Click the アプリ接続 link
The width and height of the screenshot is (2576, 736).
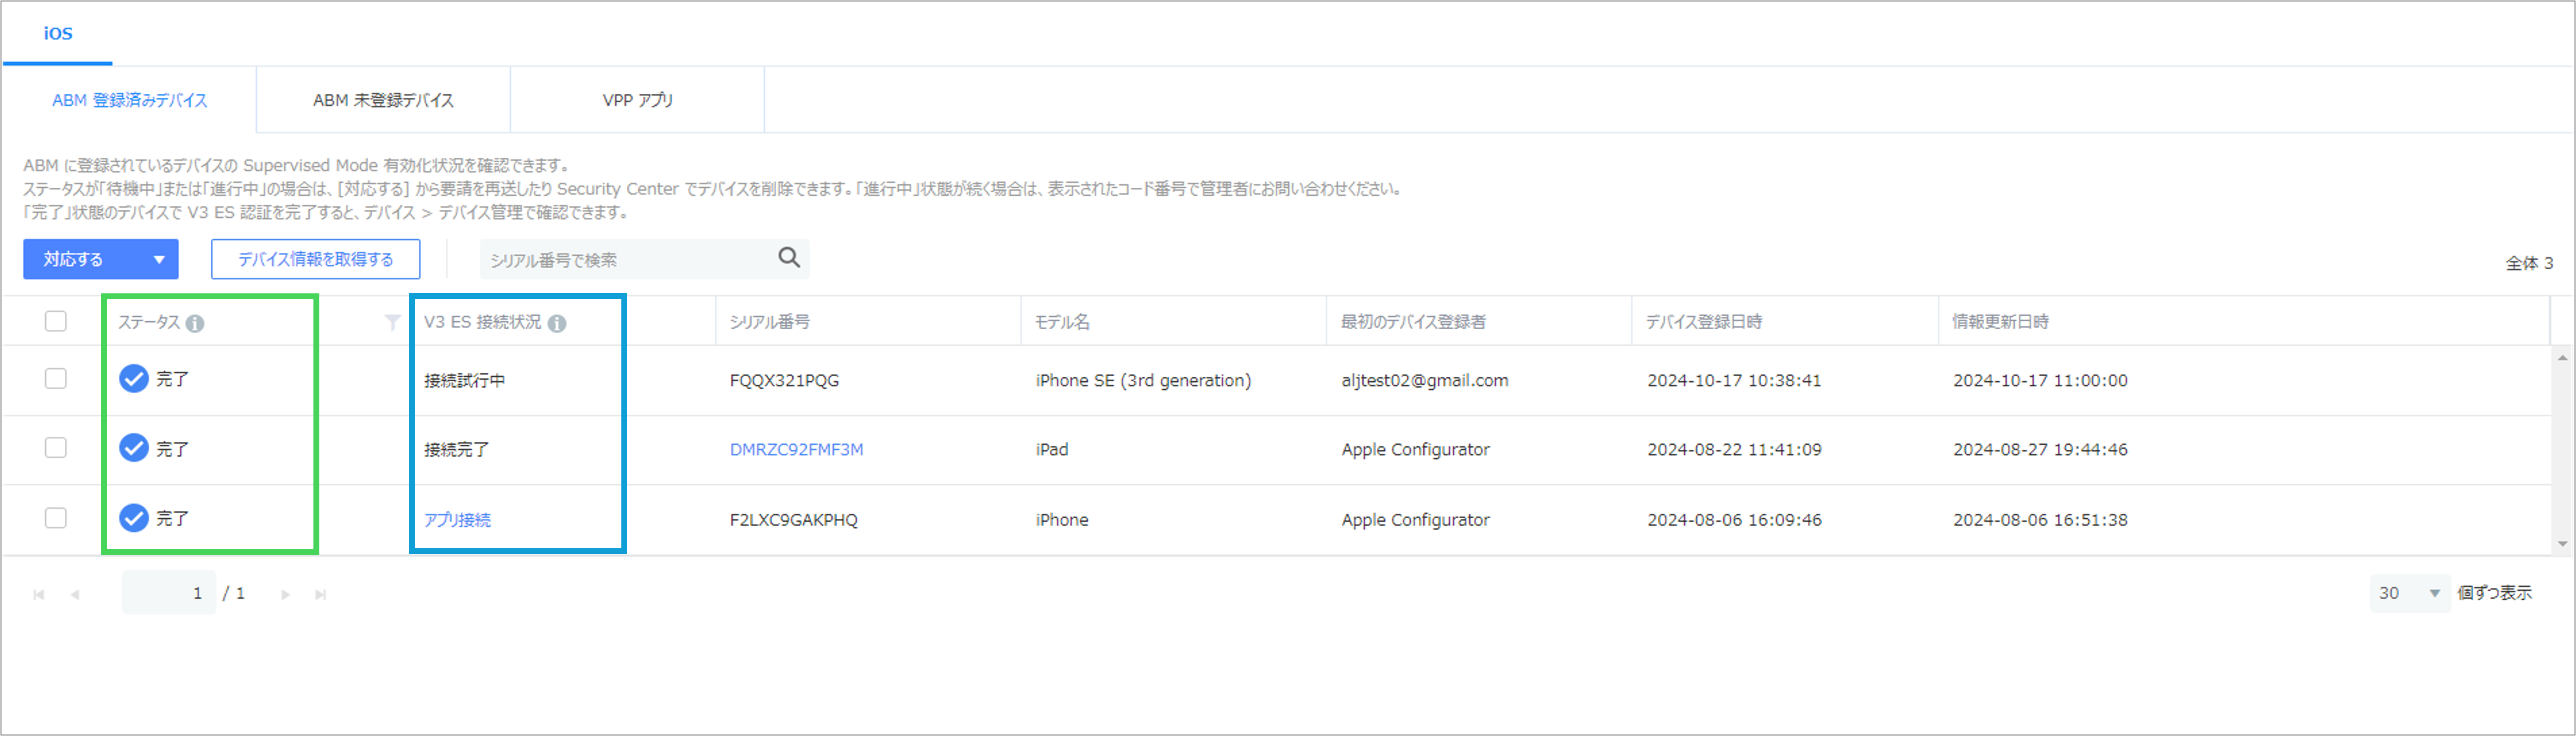point(457,520)
